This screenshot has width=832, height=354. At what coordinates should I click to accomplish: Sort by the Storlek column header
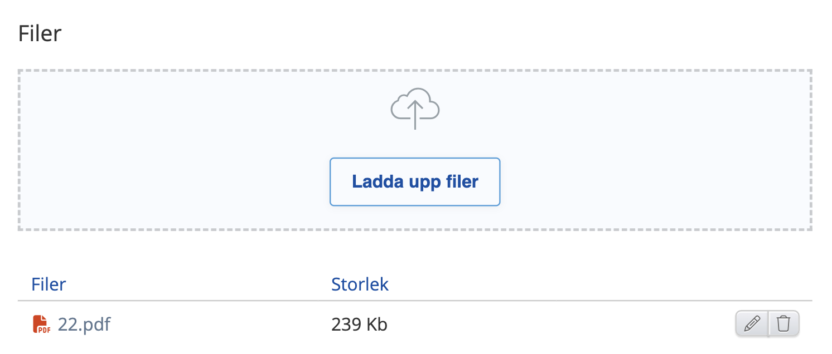(360, 284)
